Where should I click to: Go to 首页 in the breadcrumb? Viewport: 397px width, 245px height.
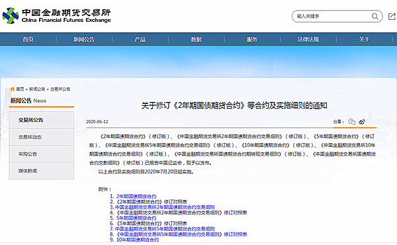[x=20, y=89]
